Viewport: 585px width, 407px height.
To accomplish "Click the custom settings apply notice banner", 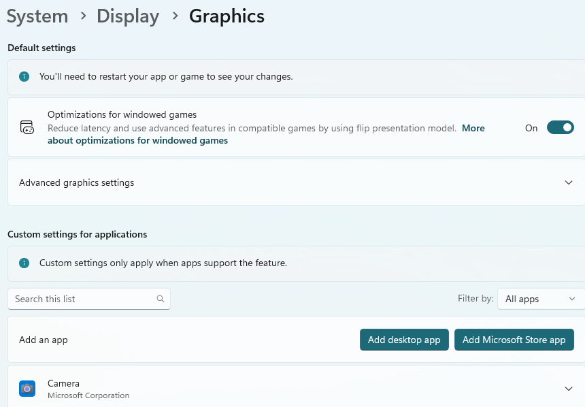I will click(292, 263).
